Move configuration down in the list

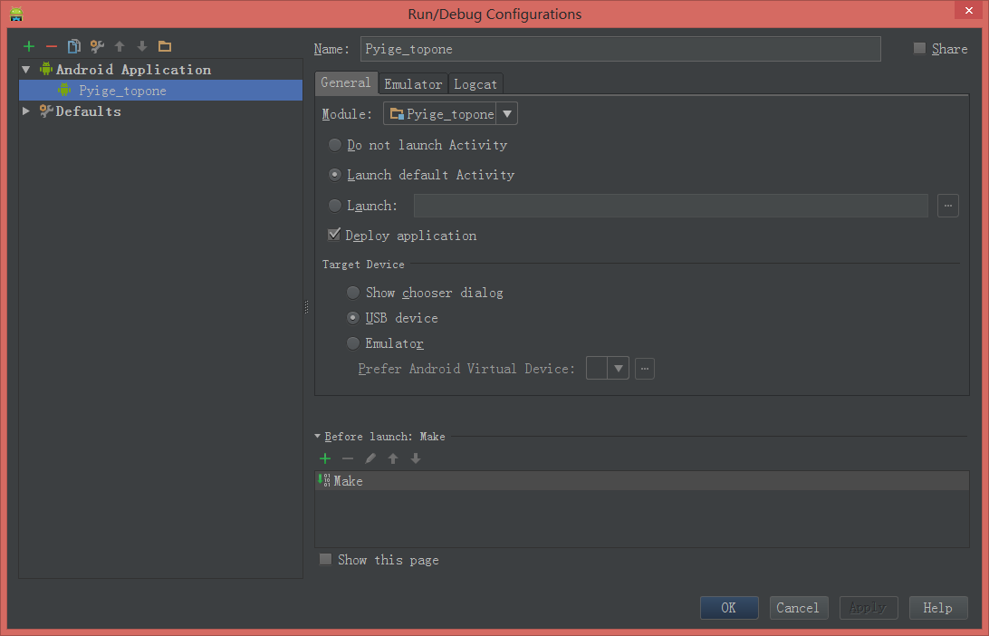pyautogui.click(x=141, y=45)
